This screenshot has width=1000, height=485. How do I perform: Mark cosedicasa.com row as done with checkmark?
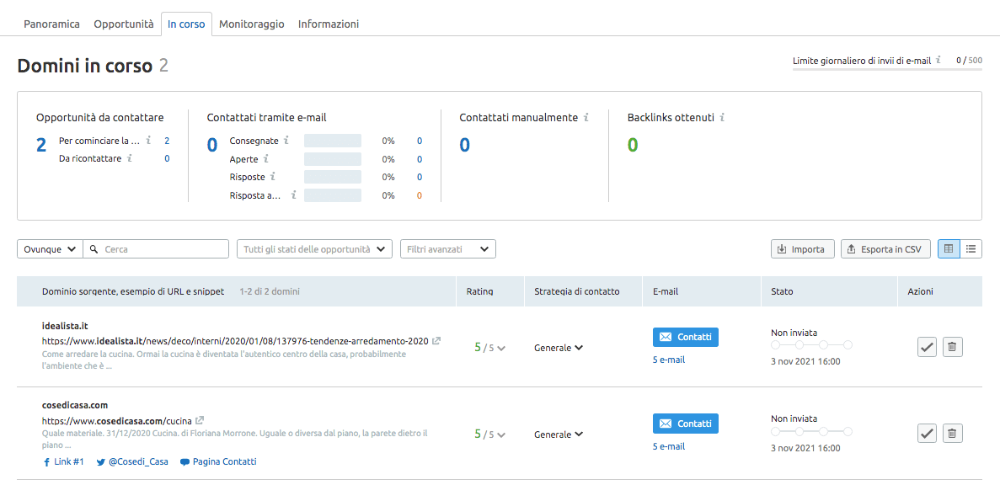(927, 434)
